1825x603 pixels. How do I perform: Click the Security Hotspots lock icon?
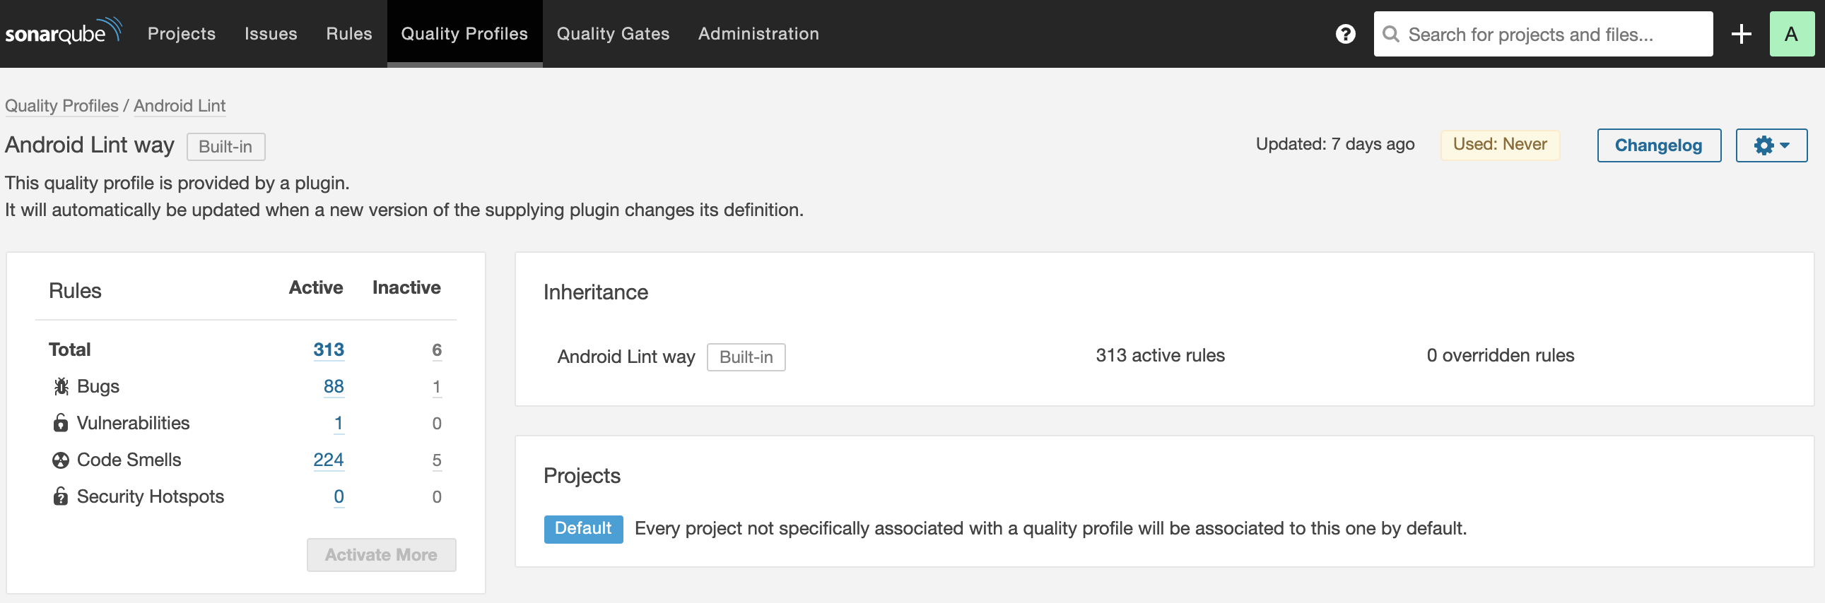(x=61, y=497)
